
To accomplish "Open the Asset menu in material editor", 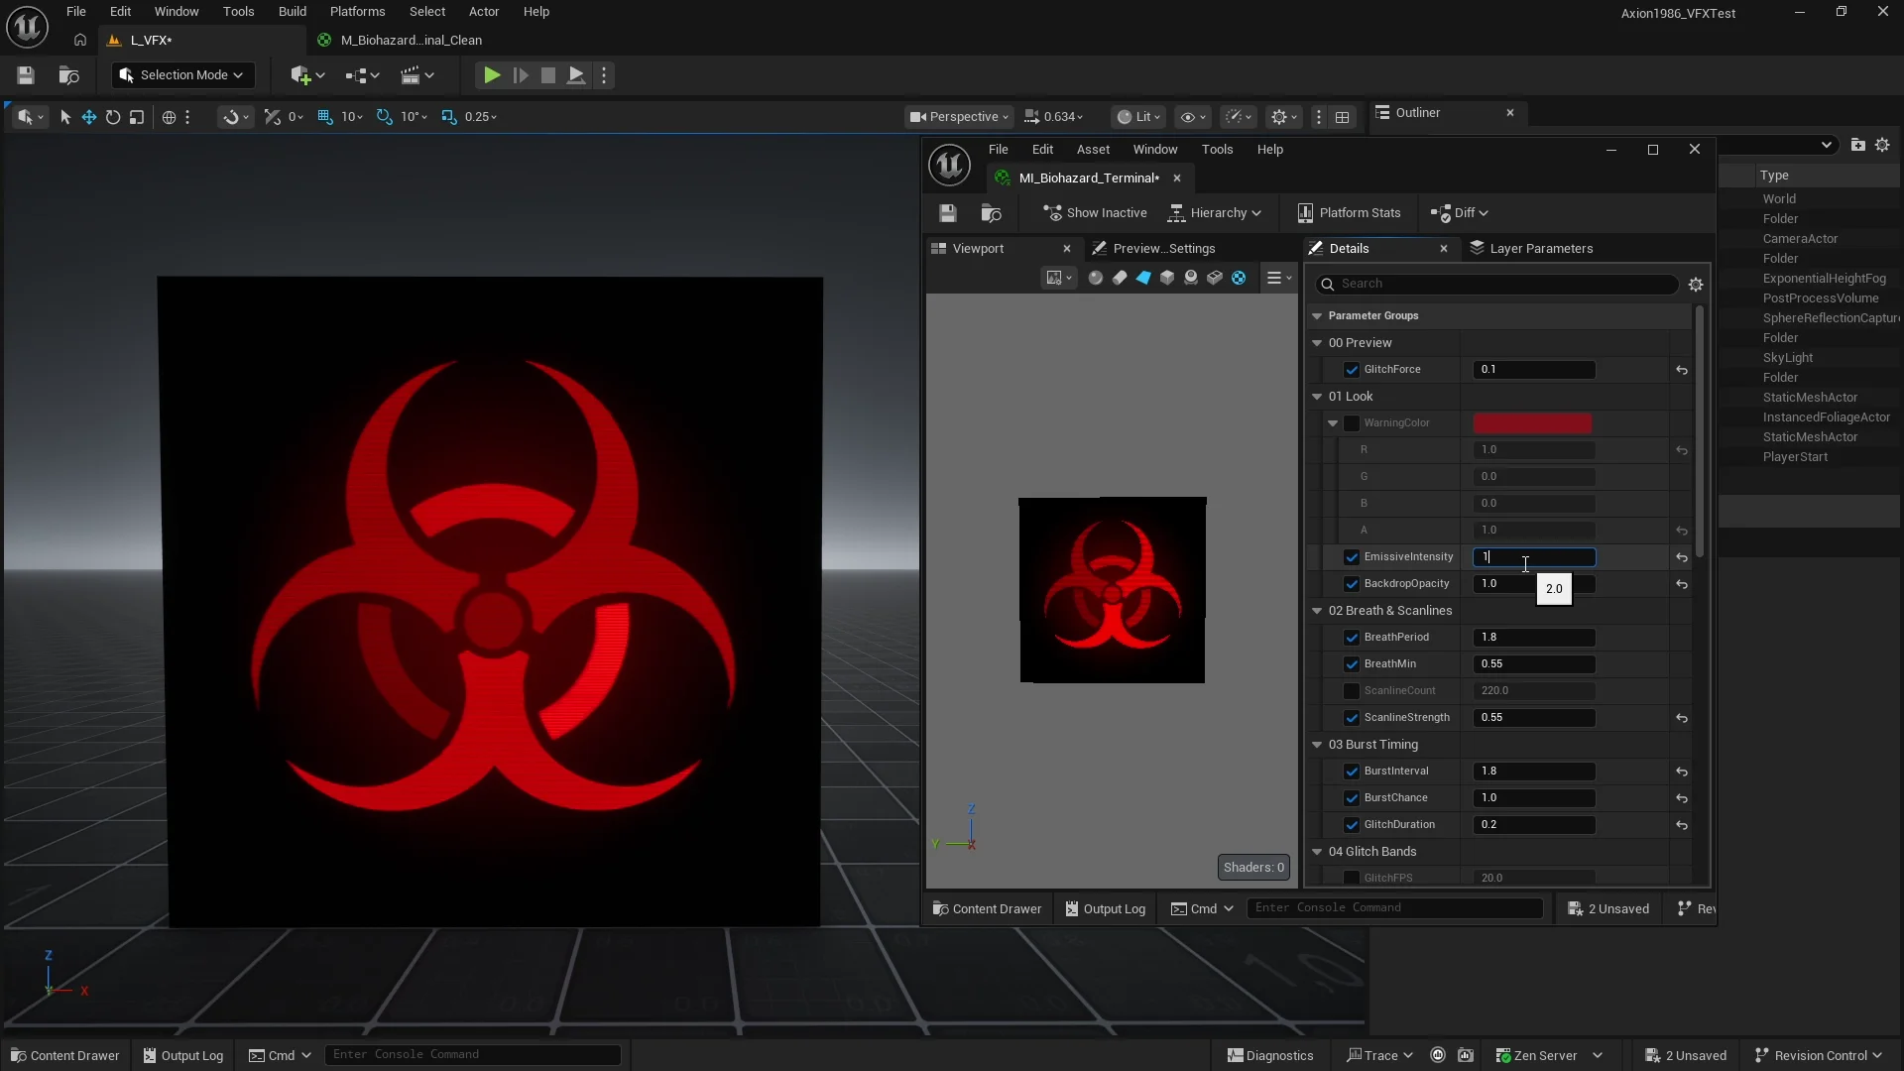I will tap(1093, 150).
